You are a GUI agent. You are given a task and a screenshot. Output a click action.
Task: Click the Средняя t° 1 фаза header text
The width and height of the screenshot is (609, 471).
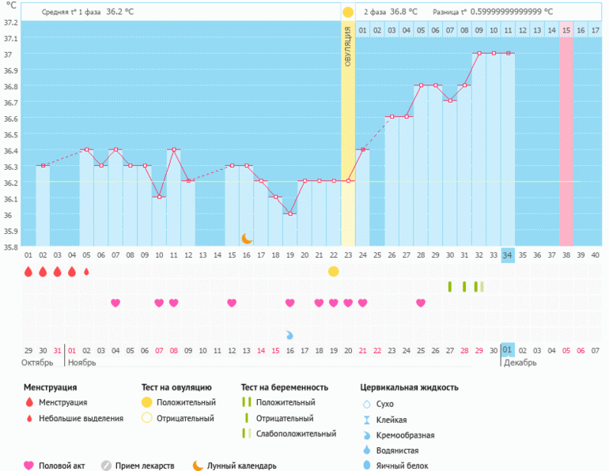(x=78, y=13)
